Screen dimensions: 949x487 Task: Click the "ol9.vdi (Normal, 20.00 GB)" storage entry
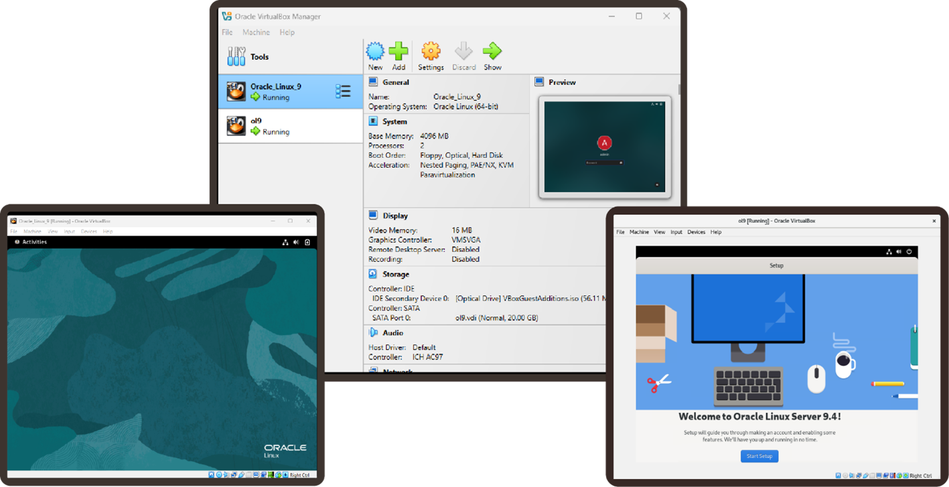496,318
